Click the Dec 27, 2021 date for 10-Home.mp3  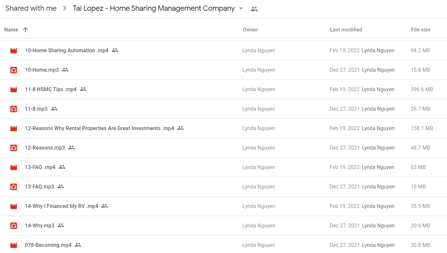345,70
